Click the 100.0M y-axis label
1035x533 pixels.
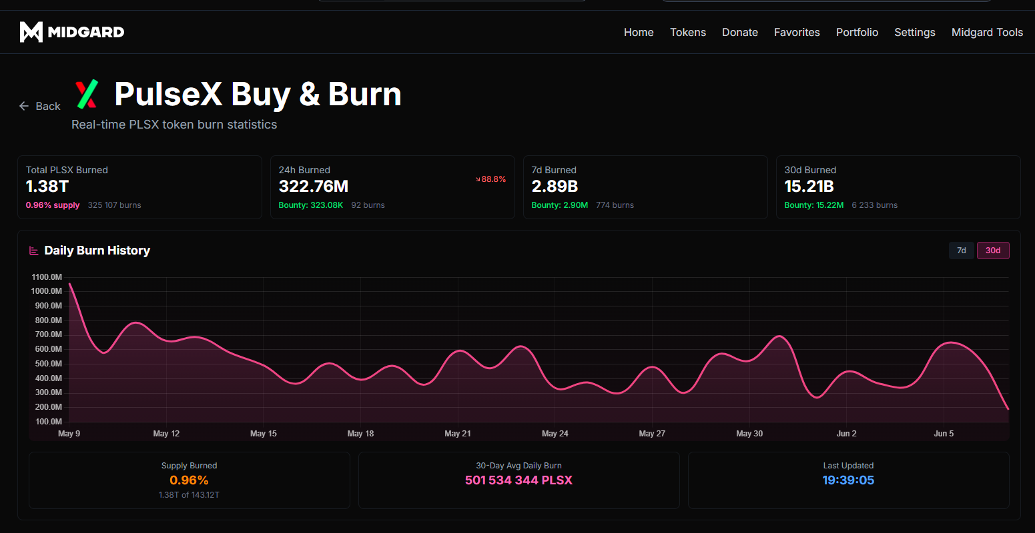(x=48, y=422)
